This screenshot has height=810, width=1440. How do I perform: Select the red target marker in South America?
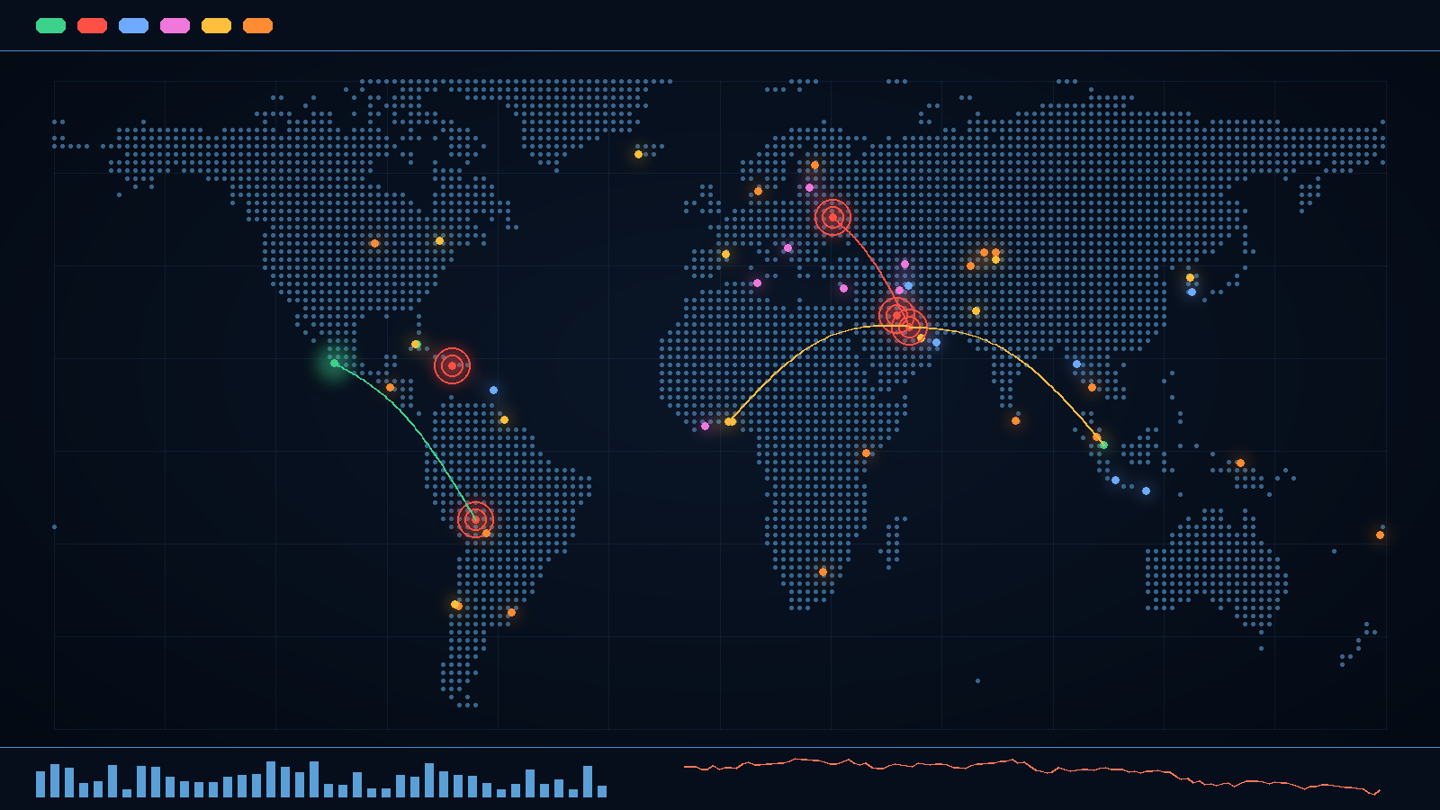(475, 519)
